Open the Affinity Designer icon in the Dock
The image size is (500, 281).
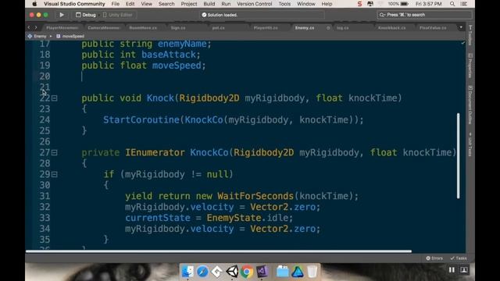point(298,272)
